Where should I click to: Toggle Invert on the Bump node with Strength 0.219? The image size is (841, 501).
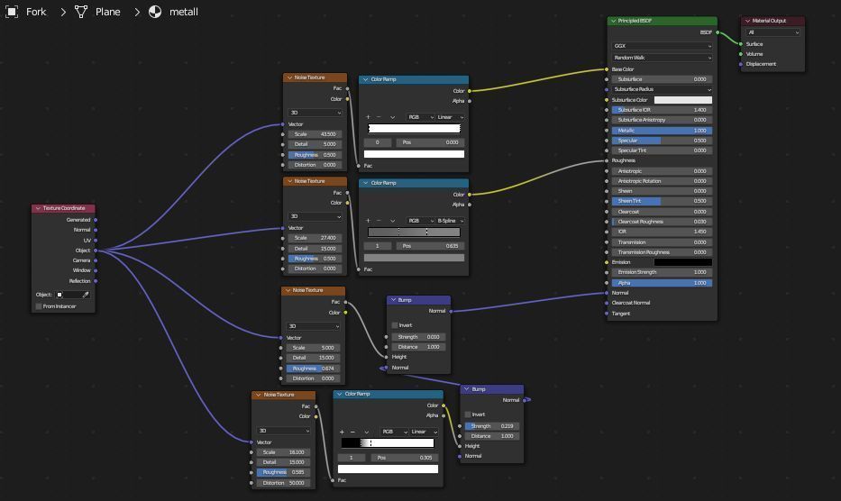pyautogui.click(x=468, y=414)
